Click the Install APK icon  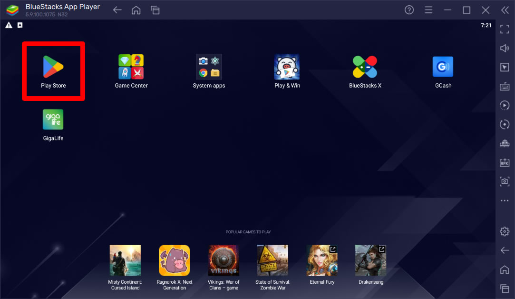point(505,162)
